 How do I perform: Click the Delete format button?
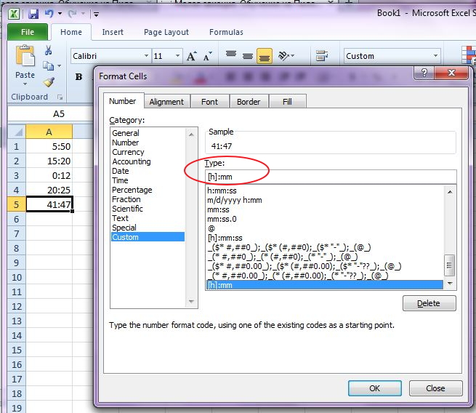point(429,303)
